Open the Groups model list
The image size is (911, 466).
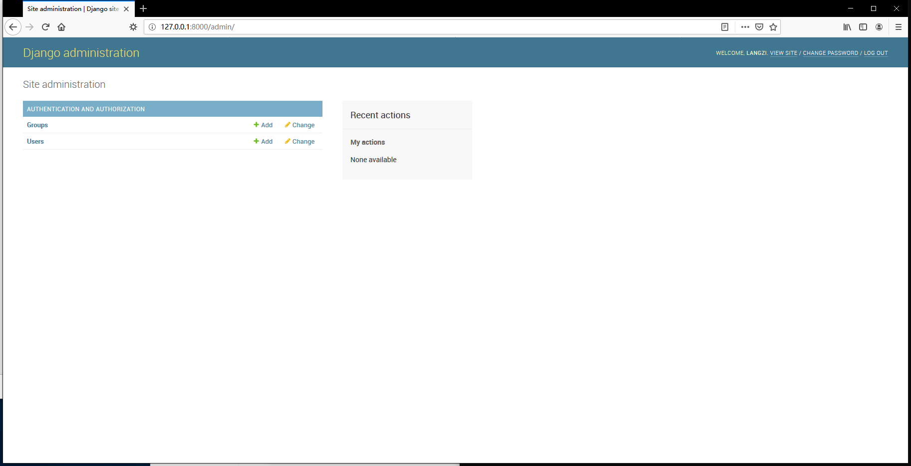[x=37, y=125]
